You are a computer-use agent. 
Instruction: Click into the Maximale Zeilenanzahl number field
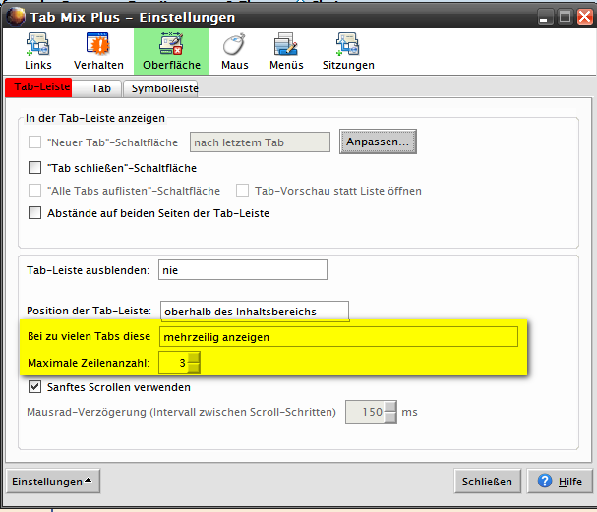174,363
